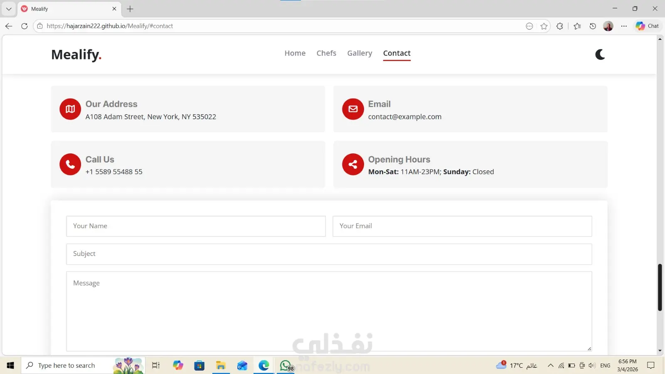The image size is (665, 374).
Task: Click the red share icon beside Opening Hours
Action: point(353,165)
